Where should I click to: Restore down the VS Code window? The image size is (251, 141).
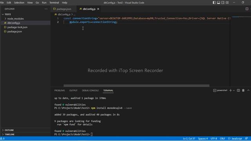pos(243,3)
